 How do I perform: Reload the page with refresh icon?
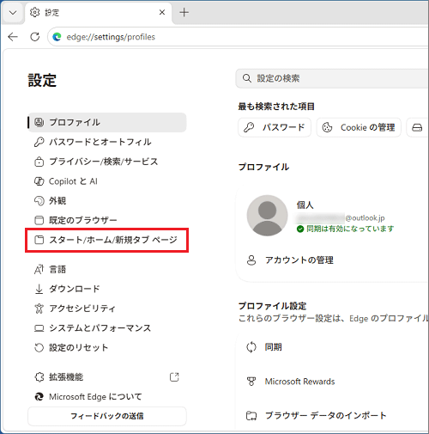tap(35, 37)
